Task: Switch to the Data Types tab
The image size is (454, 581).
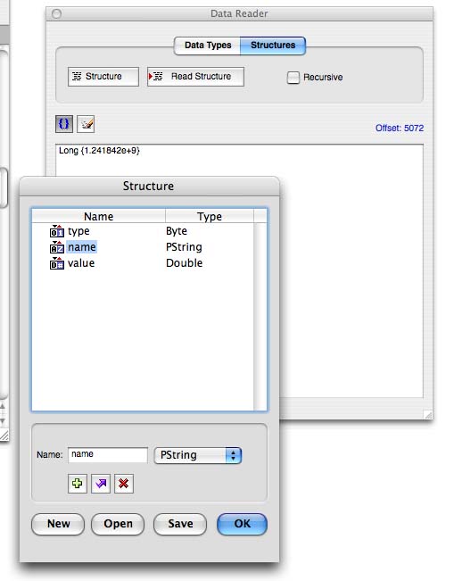Action: (x=207, y=46)
